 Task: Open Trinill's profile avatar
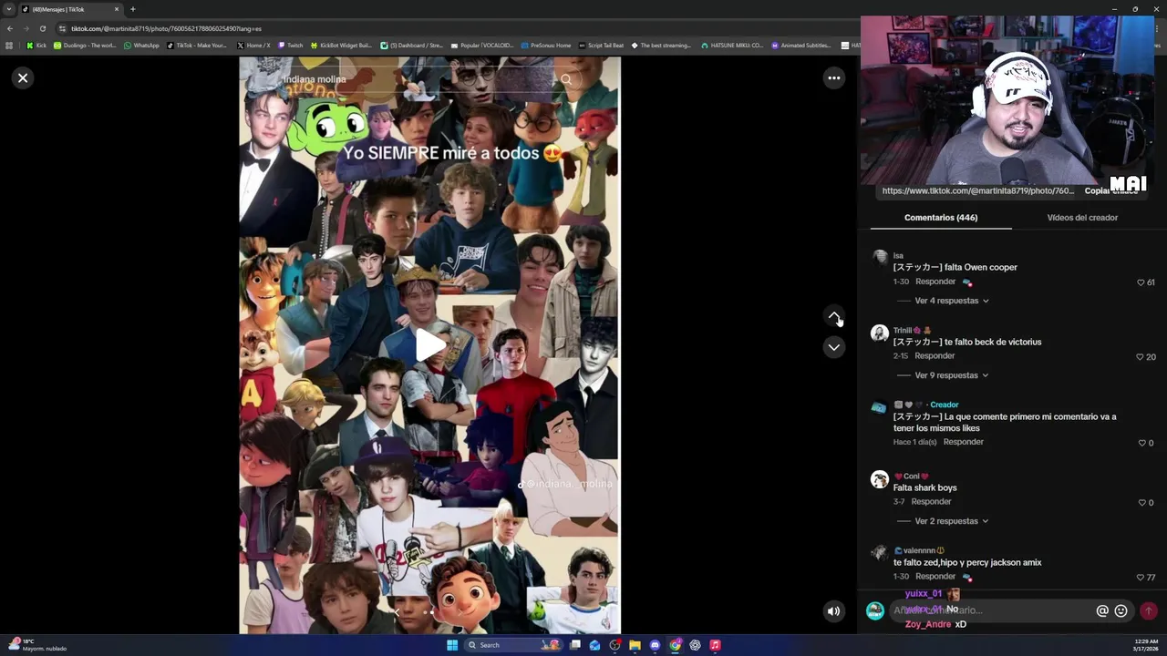pos(879,333)
